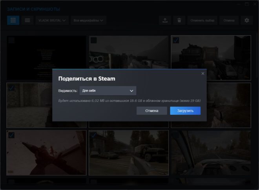Toggle checkbox on the credits text screenshot
The image size is (259, 190).
pyautogui.click(x=11, y=40)
